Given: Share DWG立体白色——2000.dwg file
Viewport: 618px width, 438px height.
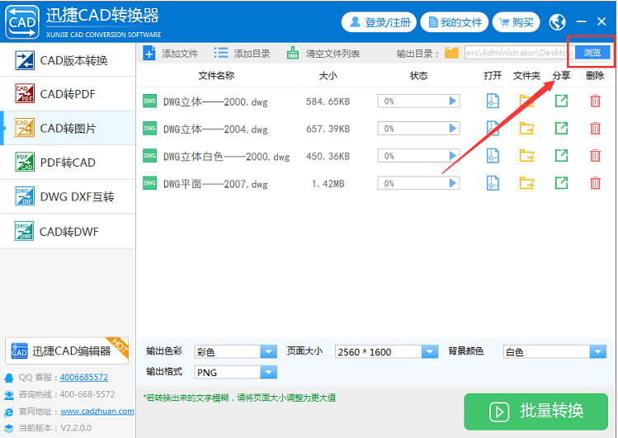Looking at the screenshot, I should click(x=561, y=156).
